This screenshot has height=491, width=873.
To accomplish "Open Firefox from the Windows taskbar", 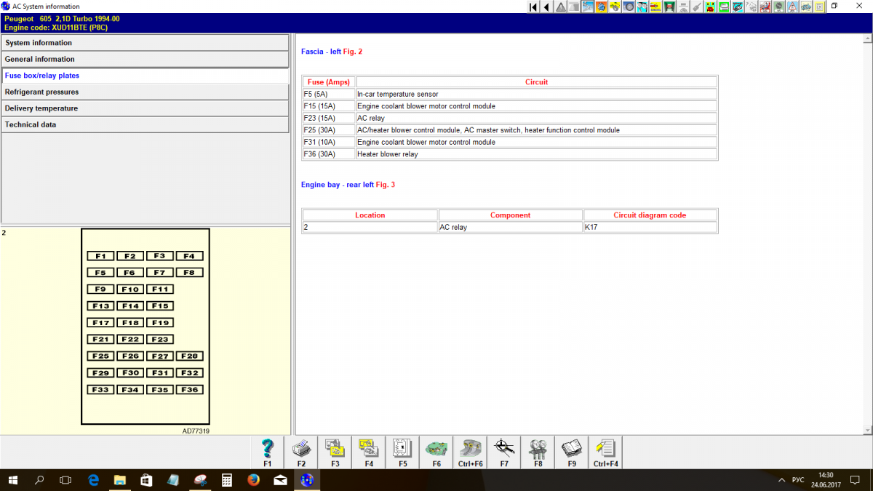I will pyautogui.click(x=253, y=480).
